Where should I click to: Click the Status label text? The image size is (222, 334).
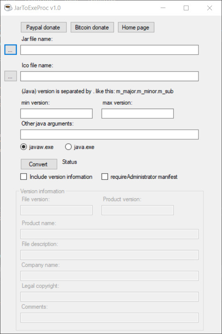[69, 162]
